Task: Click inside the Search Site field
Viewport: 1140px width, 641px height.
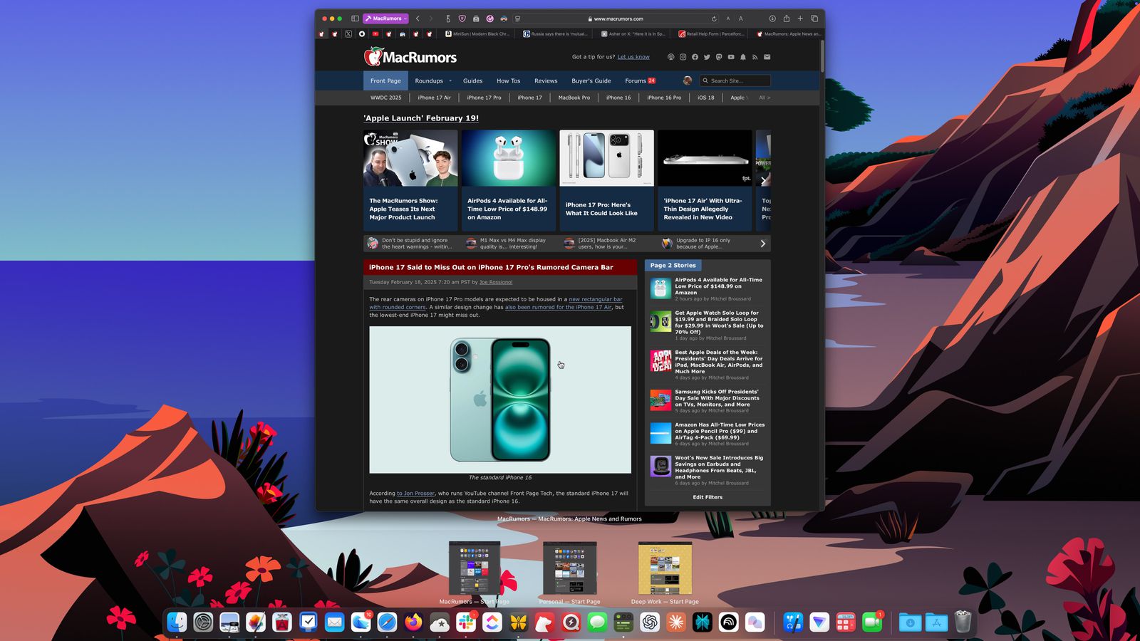Action: point(736,80)
